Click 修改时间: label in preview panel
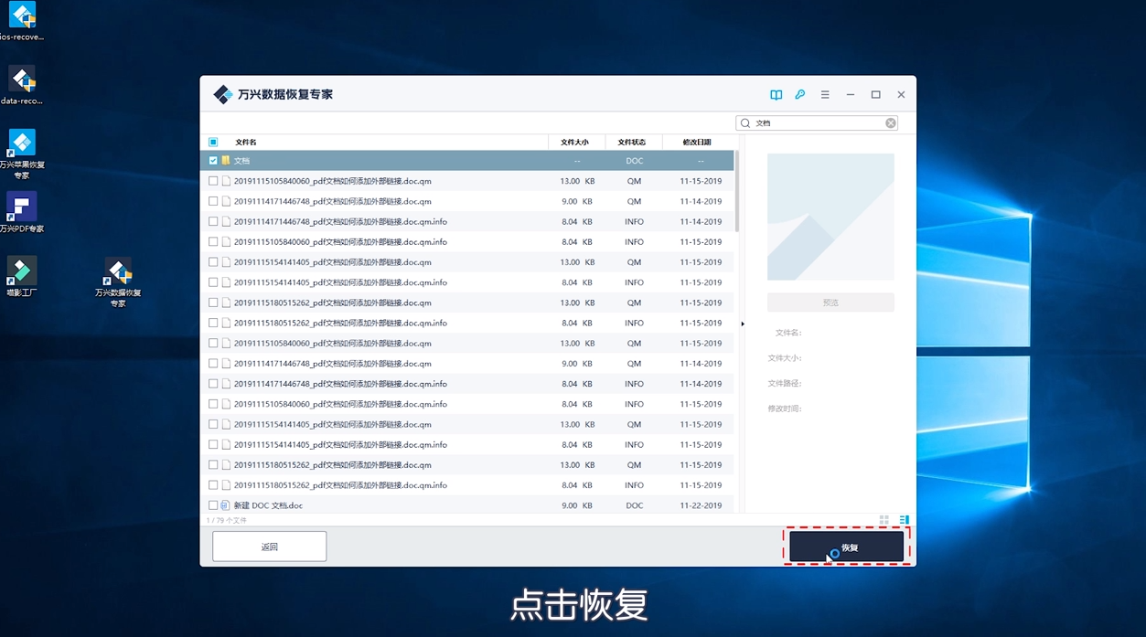 [785, 409]
